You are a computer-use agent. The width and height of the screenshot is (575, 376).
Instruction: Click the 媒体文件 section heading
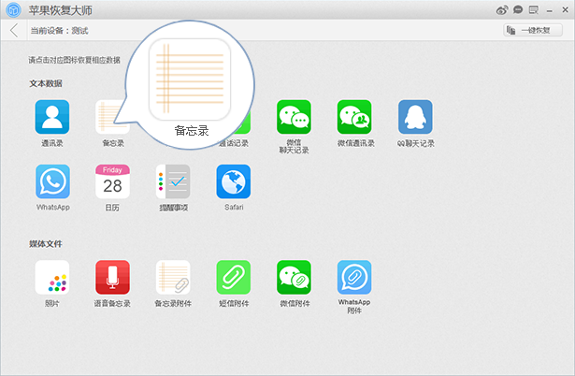[46, 244]
